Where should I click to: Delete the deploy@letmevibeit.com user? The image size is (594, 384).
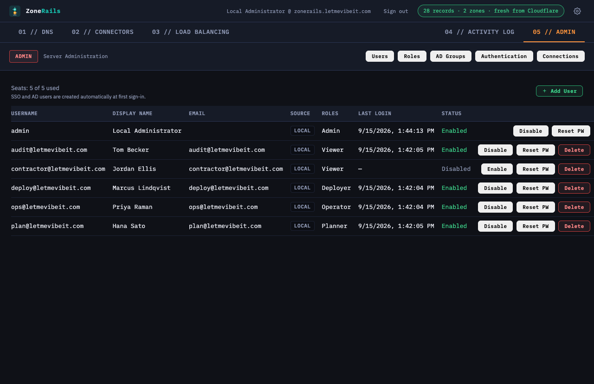pyautogui.click(x=574, y=188)
